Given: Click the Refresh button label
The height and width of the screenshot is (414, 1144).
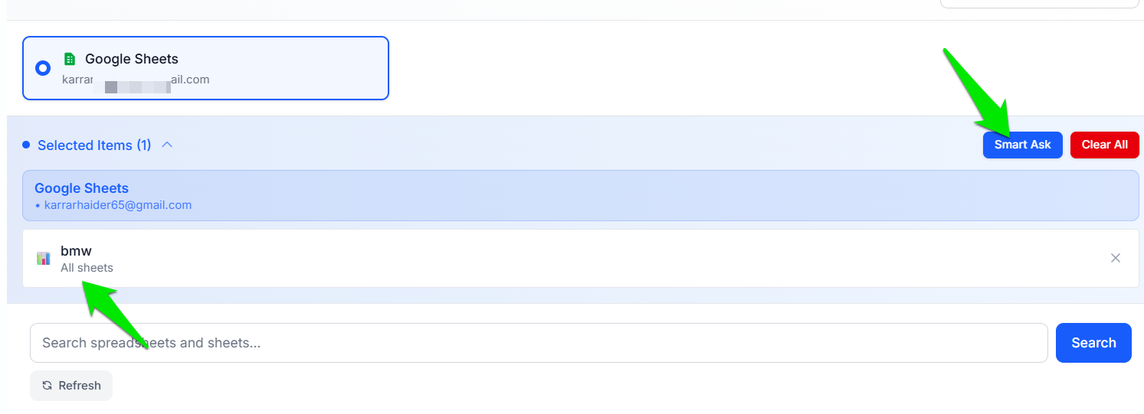Looking at the screenshot, I should pyautogui.click(x=80, y=386).
